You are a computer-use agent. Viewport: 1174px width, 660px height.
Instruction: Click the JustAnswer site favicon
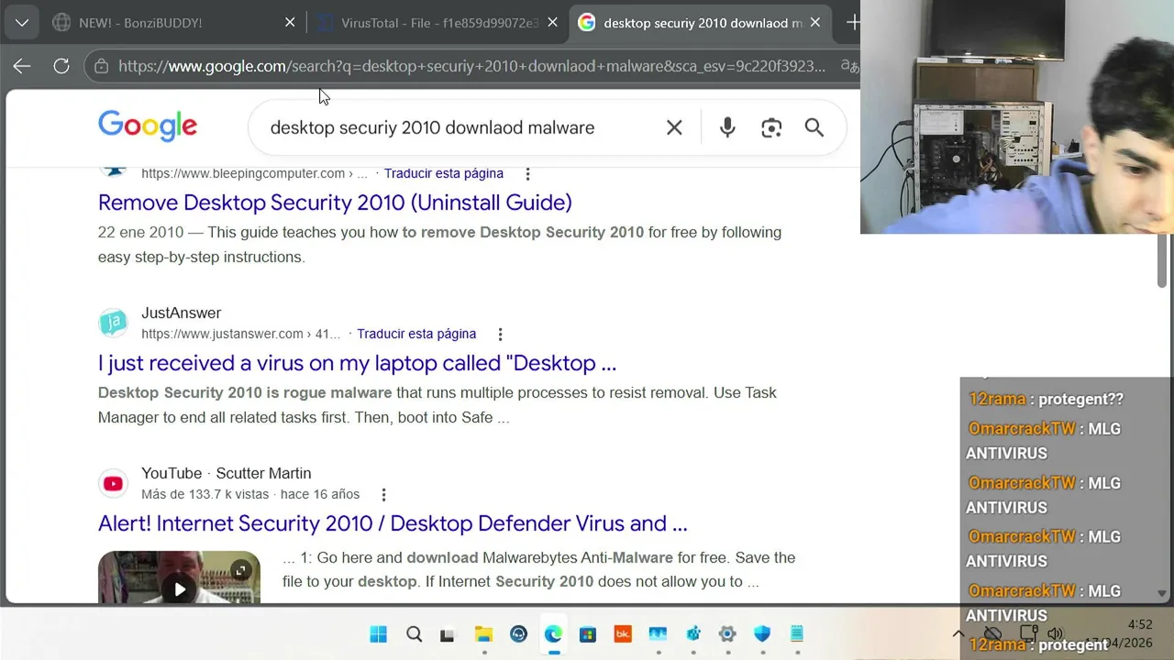click(113, 323)
